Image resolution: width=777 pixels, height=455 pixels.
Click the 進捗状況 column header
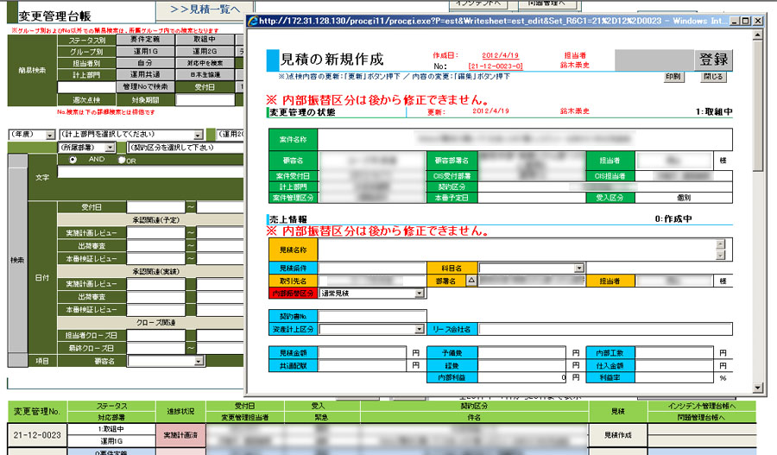[x=180, y=412]
